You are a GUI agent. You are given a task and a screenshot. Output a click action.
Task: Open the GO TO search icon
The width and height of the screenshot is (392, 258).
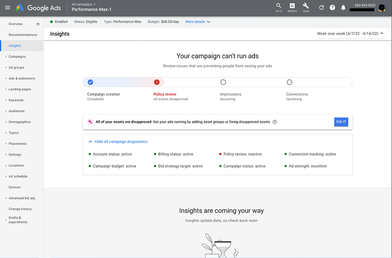click(x=278, y=7)
